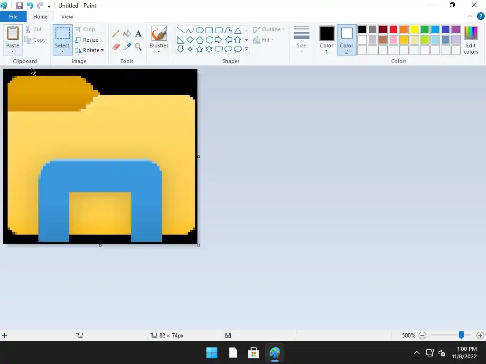The height and width of the screenshot is (364, 486).
Task: Expand the Paste dropdown arrow
Action: click(x=13, y=52)
